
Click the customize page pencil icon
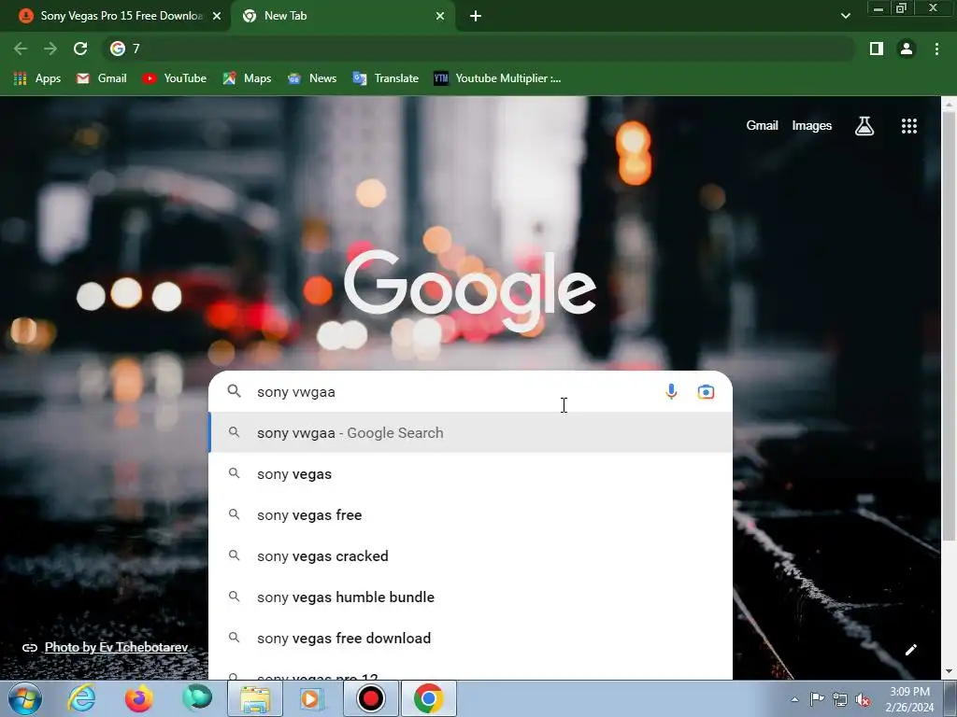[910, 650]
